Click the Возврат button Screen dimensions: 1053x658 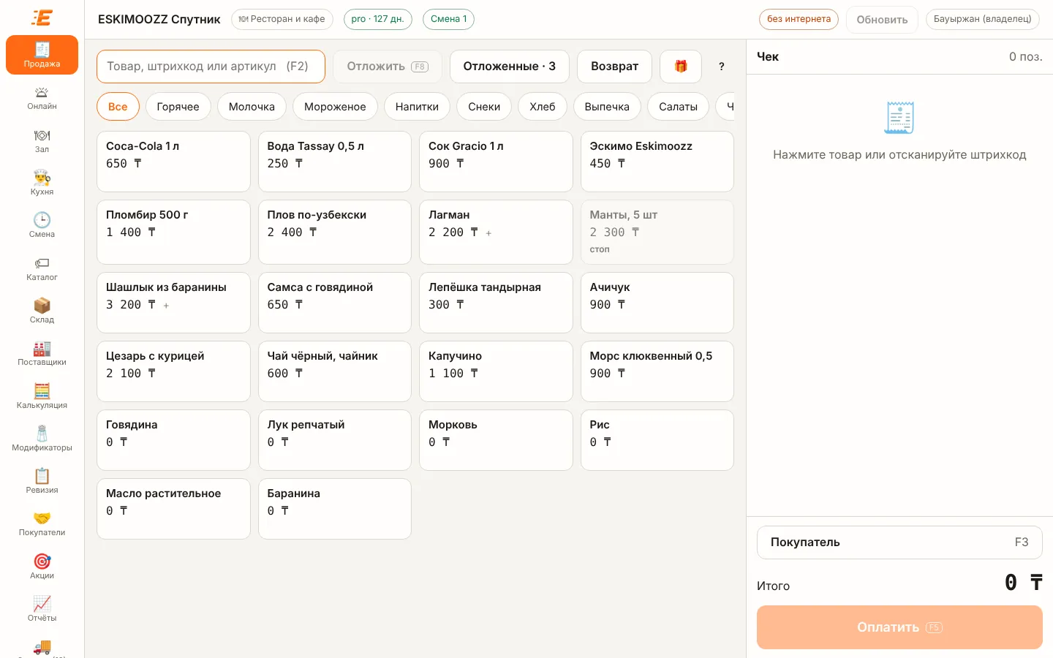point(614,67)
